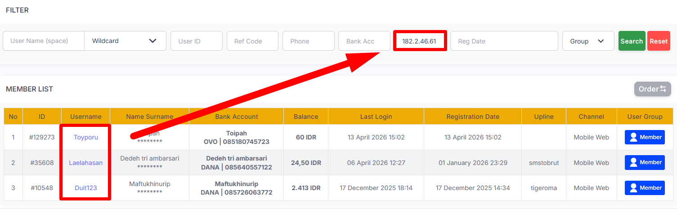Click the Reg Date filter field
Screen dimensions: 677x213
(504, 41)
